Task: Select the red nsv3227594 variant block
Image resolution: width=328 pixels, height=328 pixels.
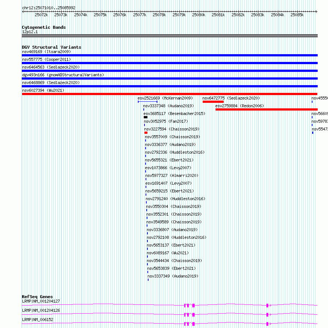Action: (146, 133)
